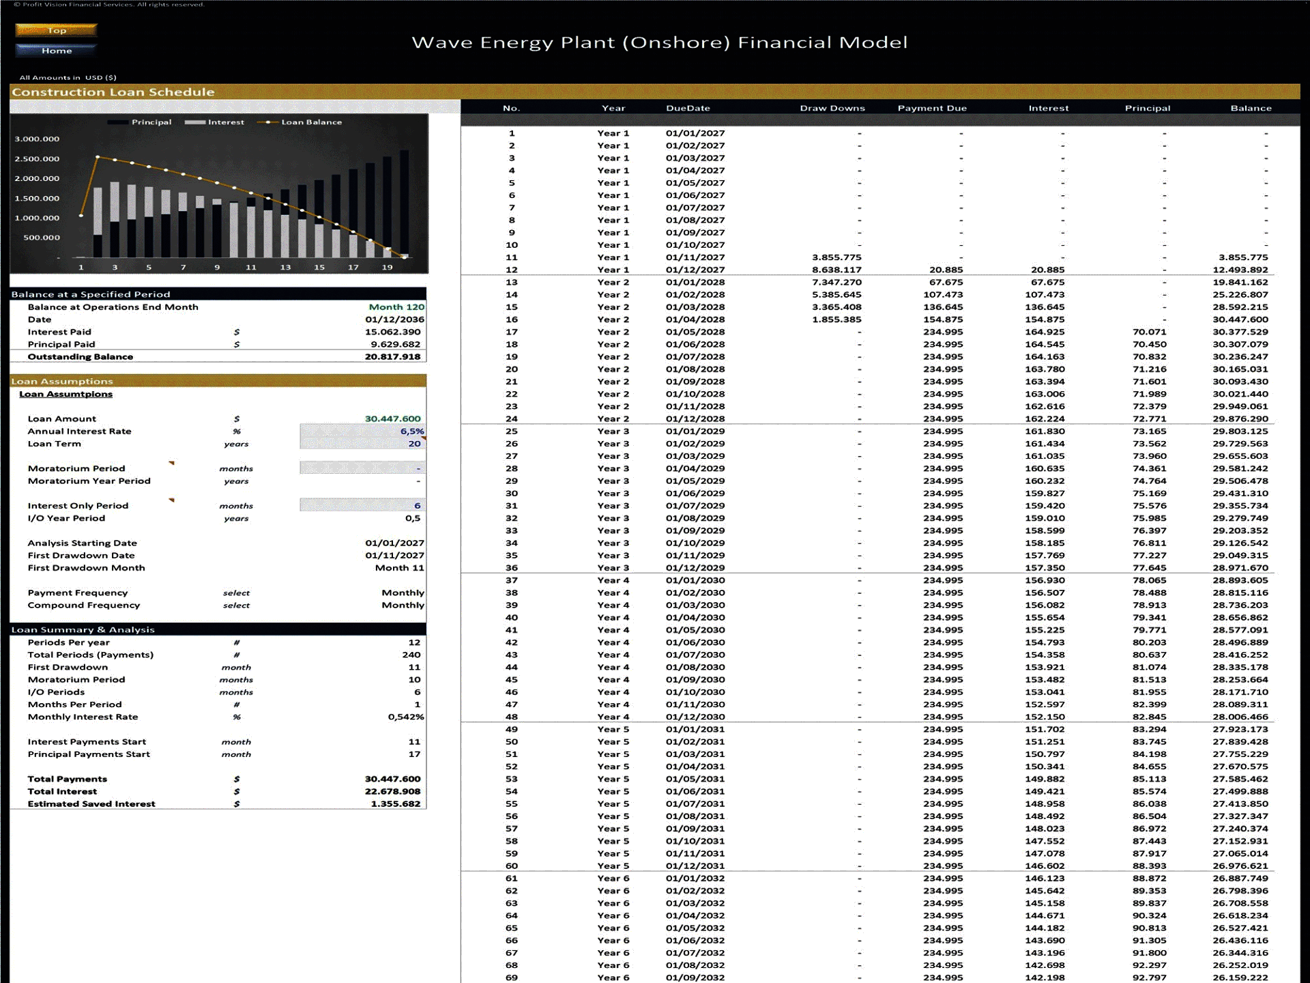Select principal 70.071 in row 17

click(x=1150, y=332)
